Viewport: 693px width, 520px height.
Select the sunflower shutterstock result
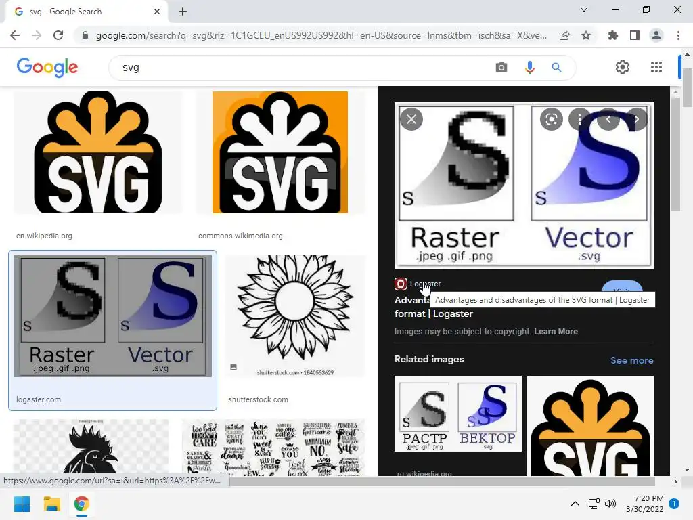coord(296,316)
